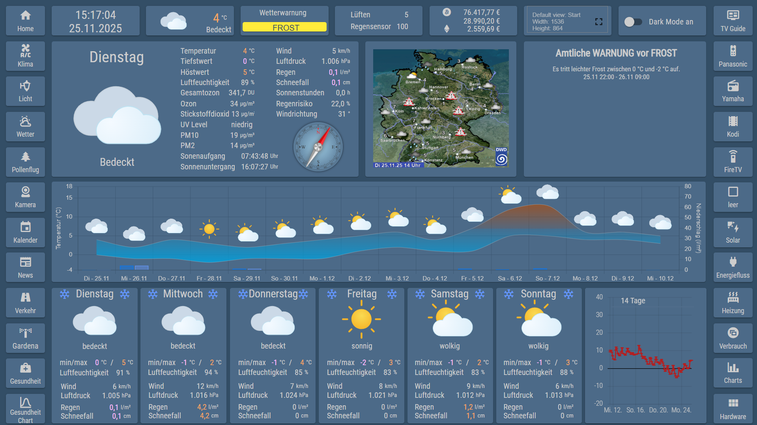Open the Klima air conditioning page
Image resolution: width=757 pixels, height=425 pixels.
pyautogui.click(x=25, y=56)
